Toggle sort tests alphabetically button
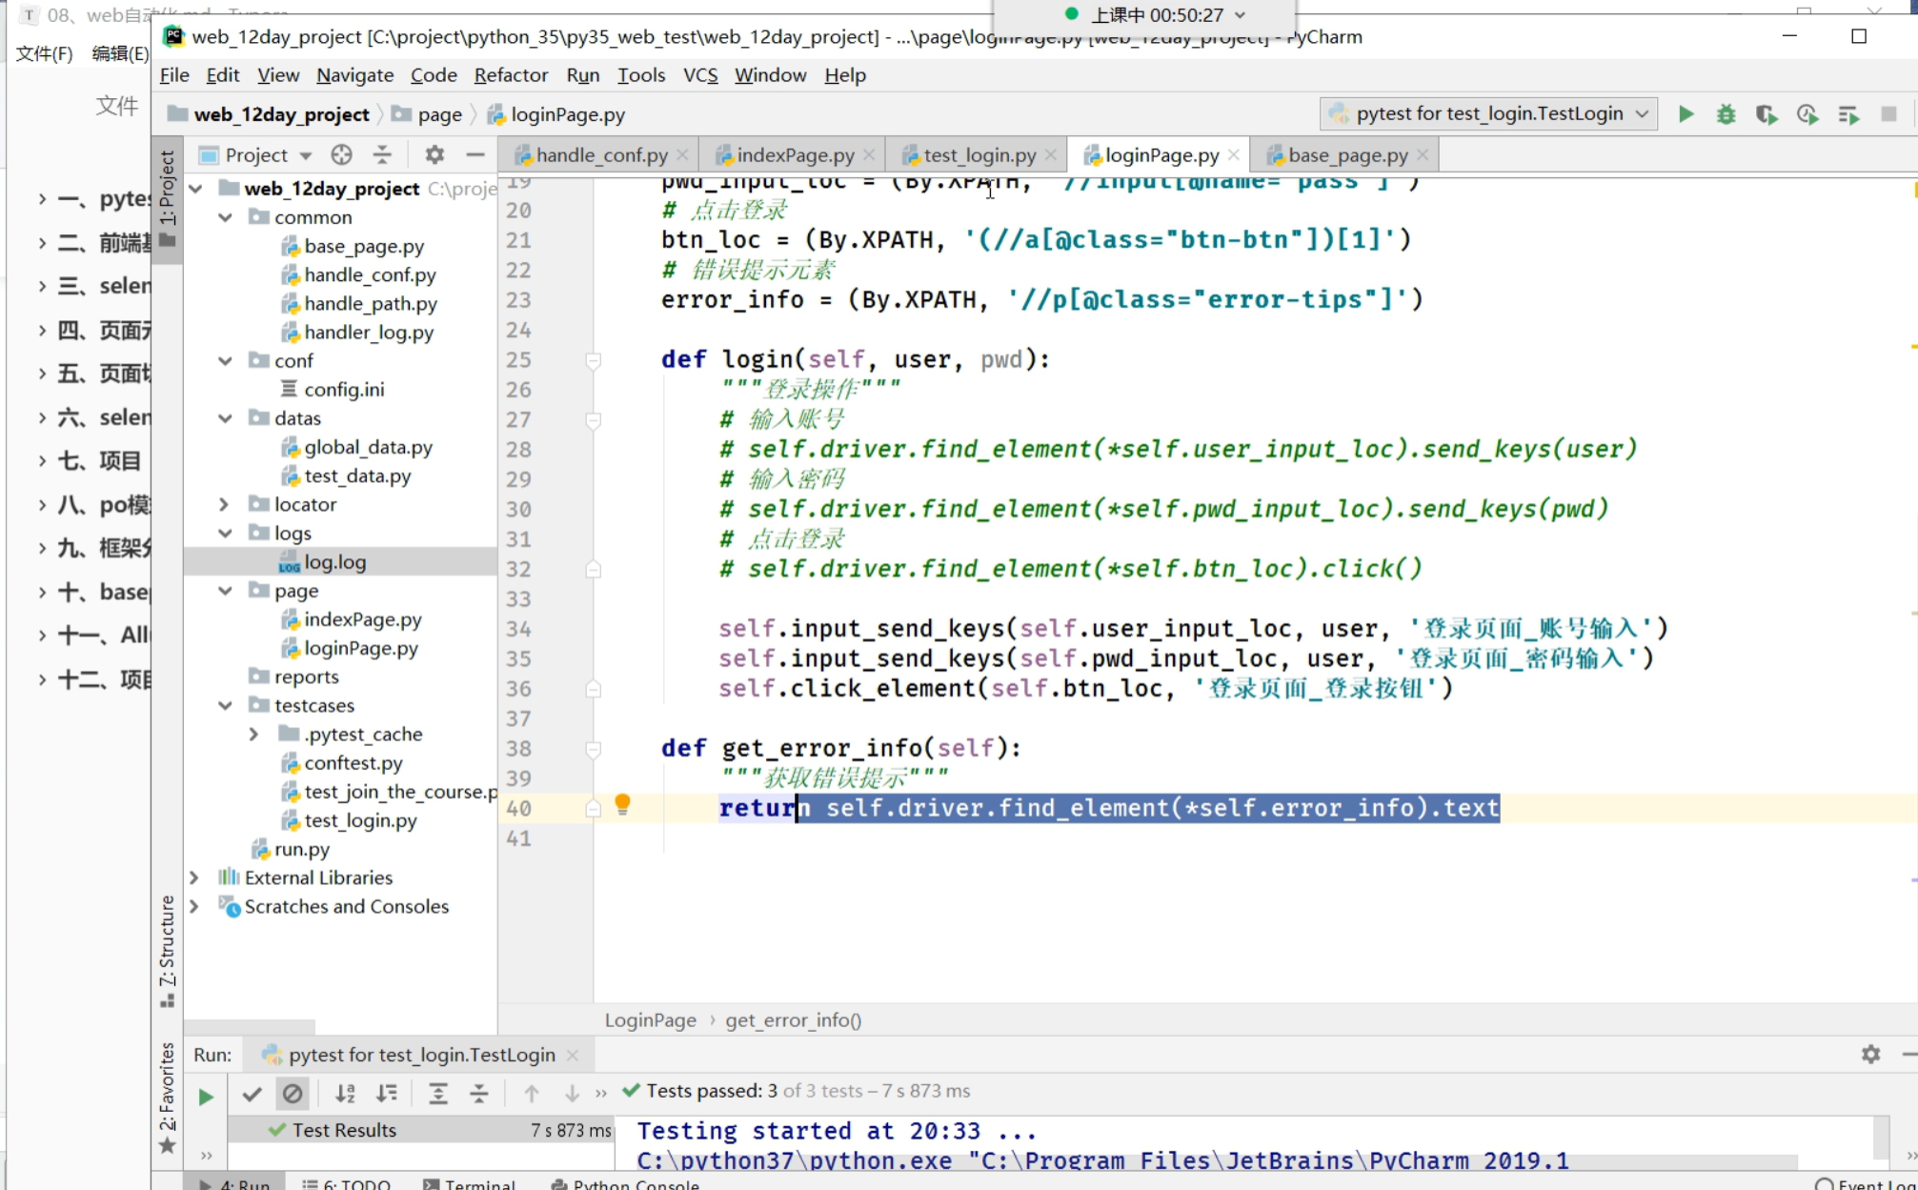 coord(345,1094)
